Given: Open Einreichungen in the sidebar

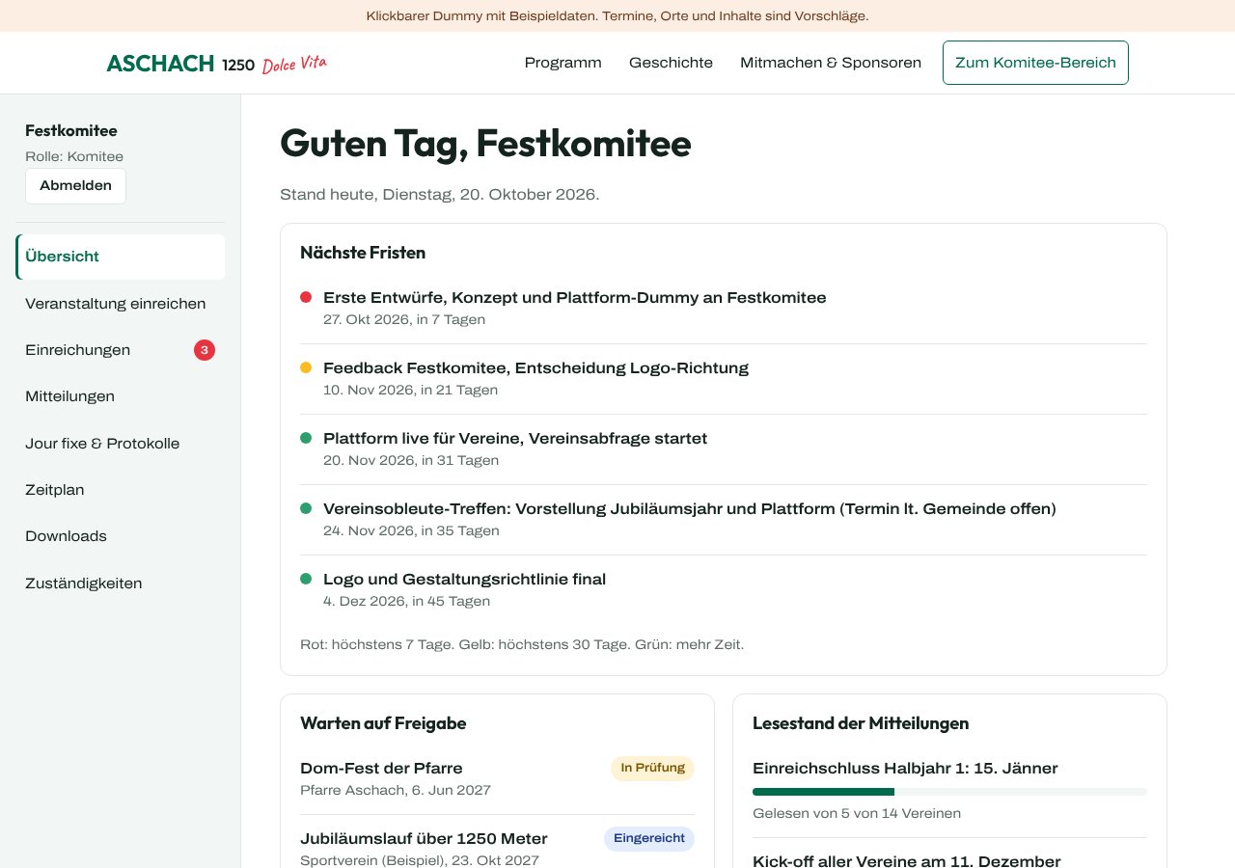Looking at the screenshot, I should pyautogui.click(x=121, y=350).
